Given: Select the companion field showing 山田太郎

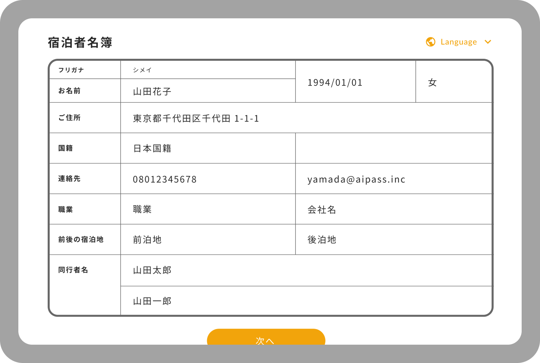Looking at the screenshot, I should pos(268,270).
